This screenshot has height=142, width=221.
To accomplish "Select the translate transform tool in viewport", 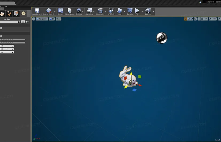I will (185, 19).
